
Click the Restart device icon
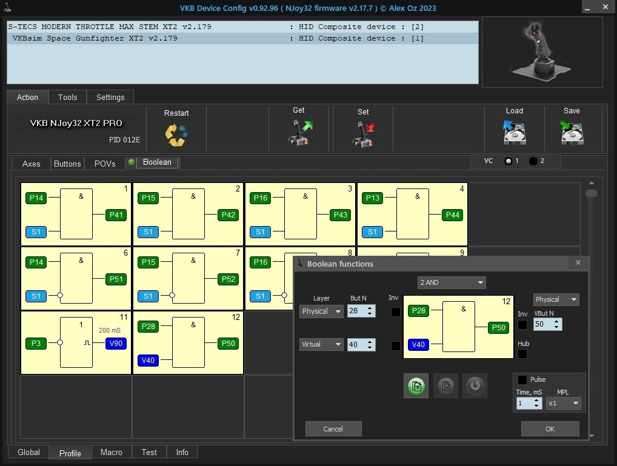pos(176,135)
